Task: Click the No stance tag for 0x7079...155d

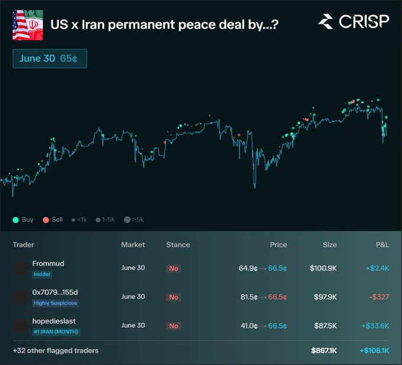Action: (x=174, y=297)
